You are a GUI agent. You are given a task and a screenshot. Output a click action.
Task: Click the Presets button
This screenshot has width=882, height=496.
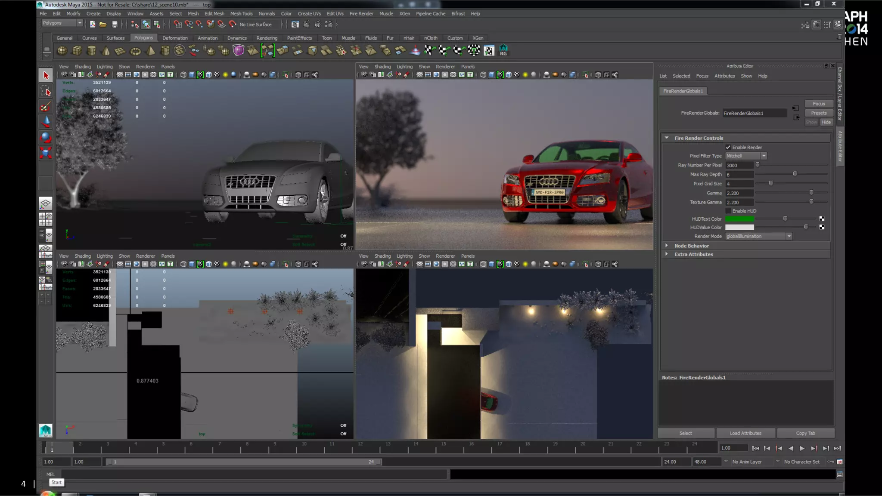(818, 113)
